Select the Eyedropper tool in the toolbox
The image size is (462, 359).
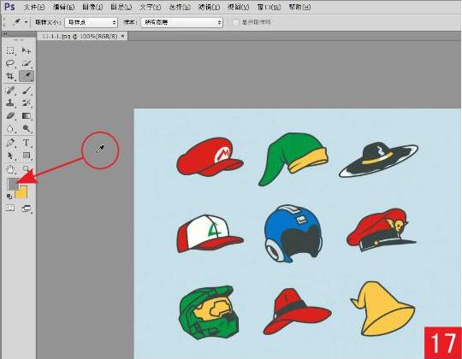click(27, 76)
